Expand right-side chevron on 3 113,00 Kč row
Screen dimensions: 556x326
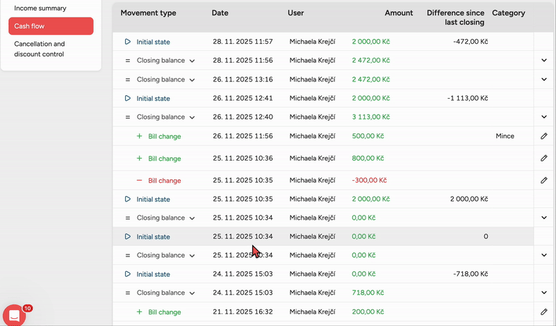click(544, 117)
